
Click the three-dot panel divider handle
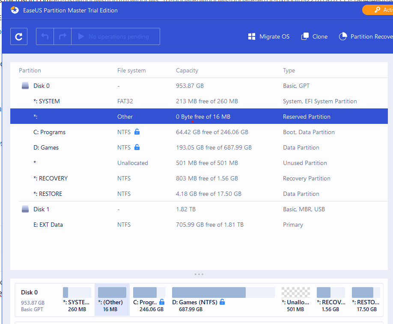[199, 274]
